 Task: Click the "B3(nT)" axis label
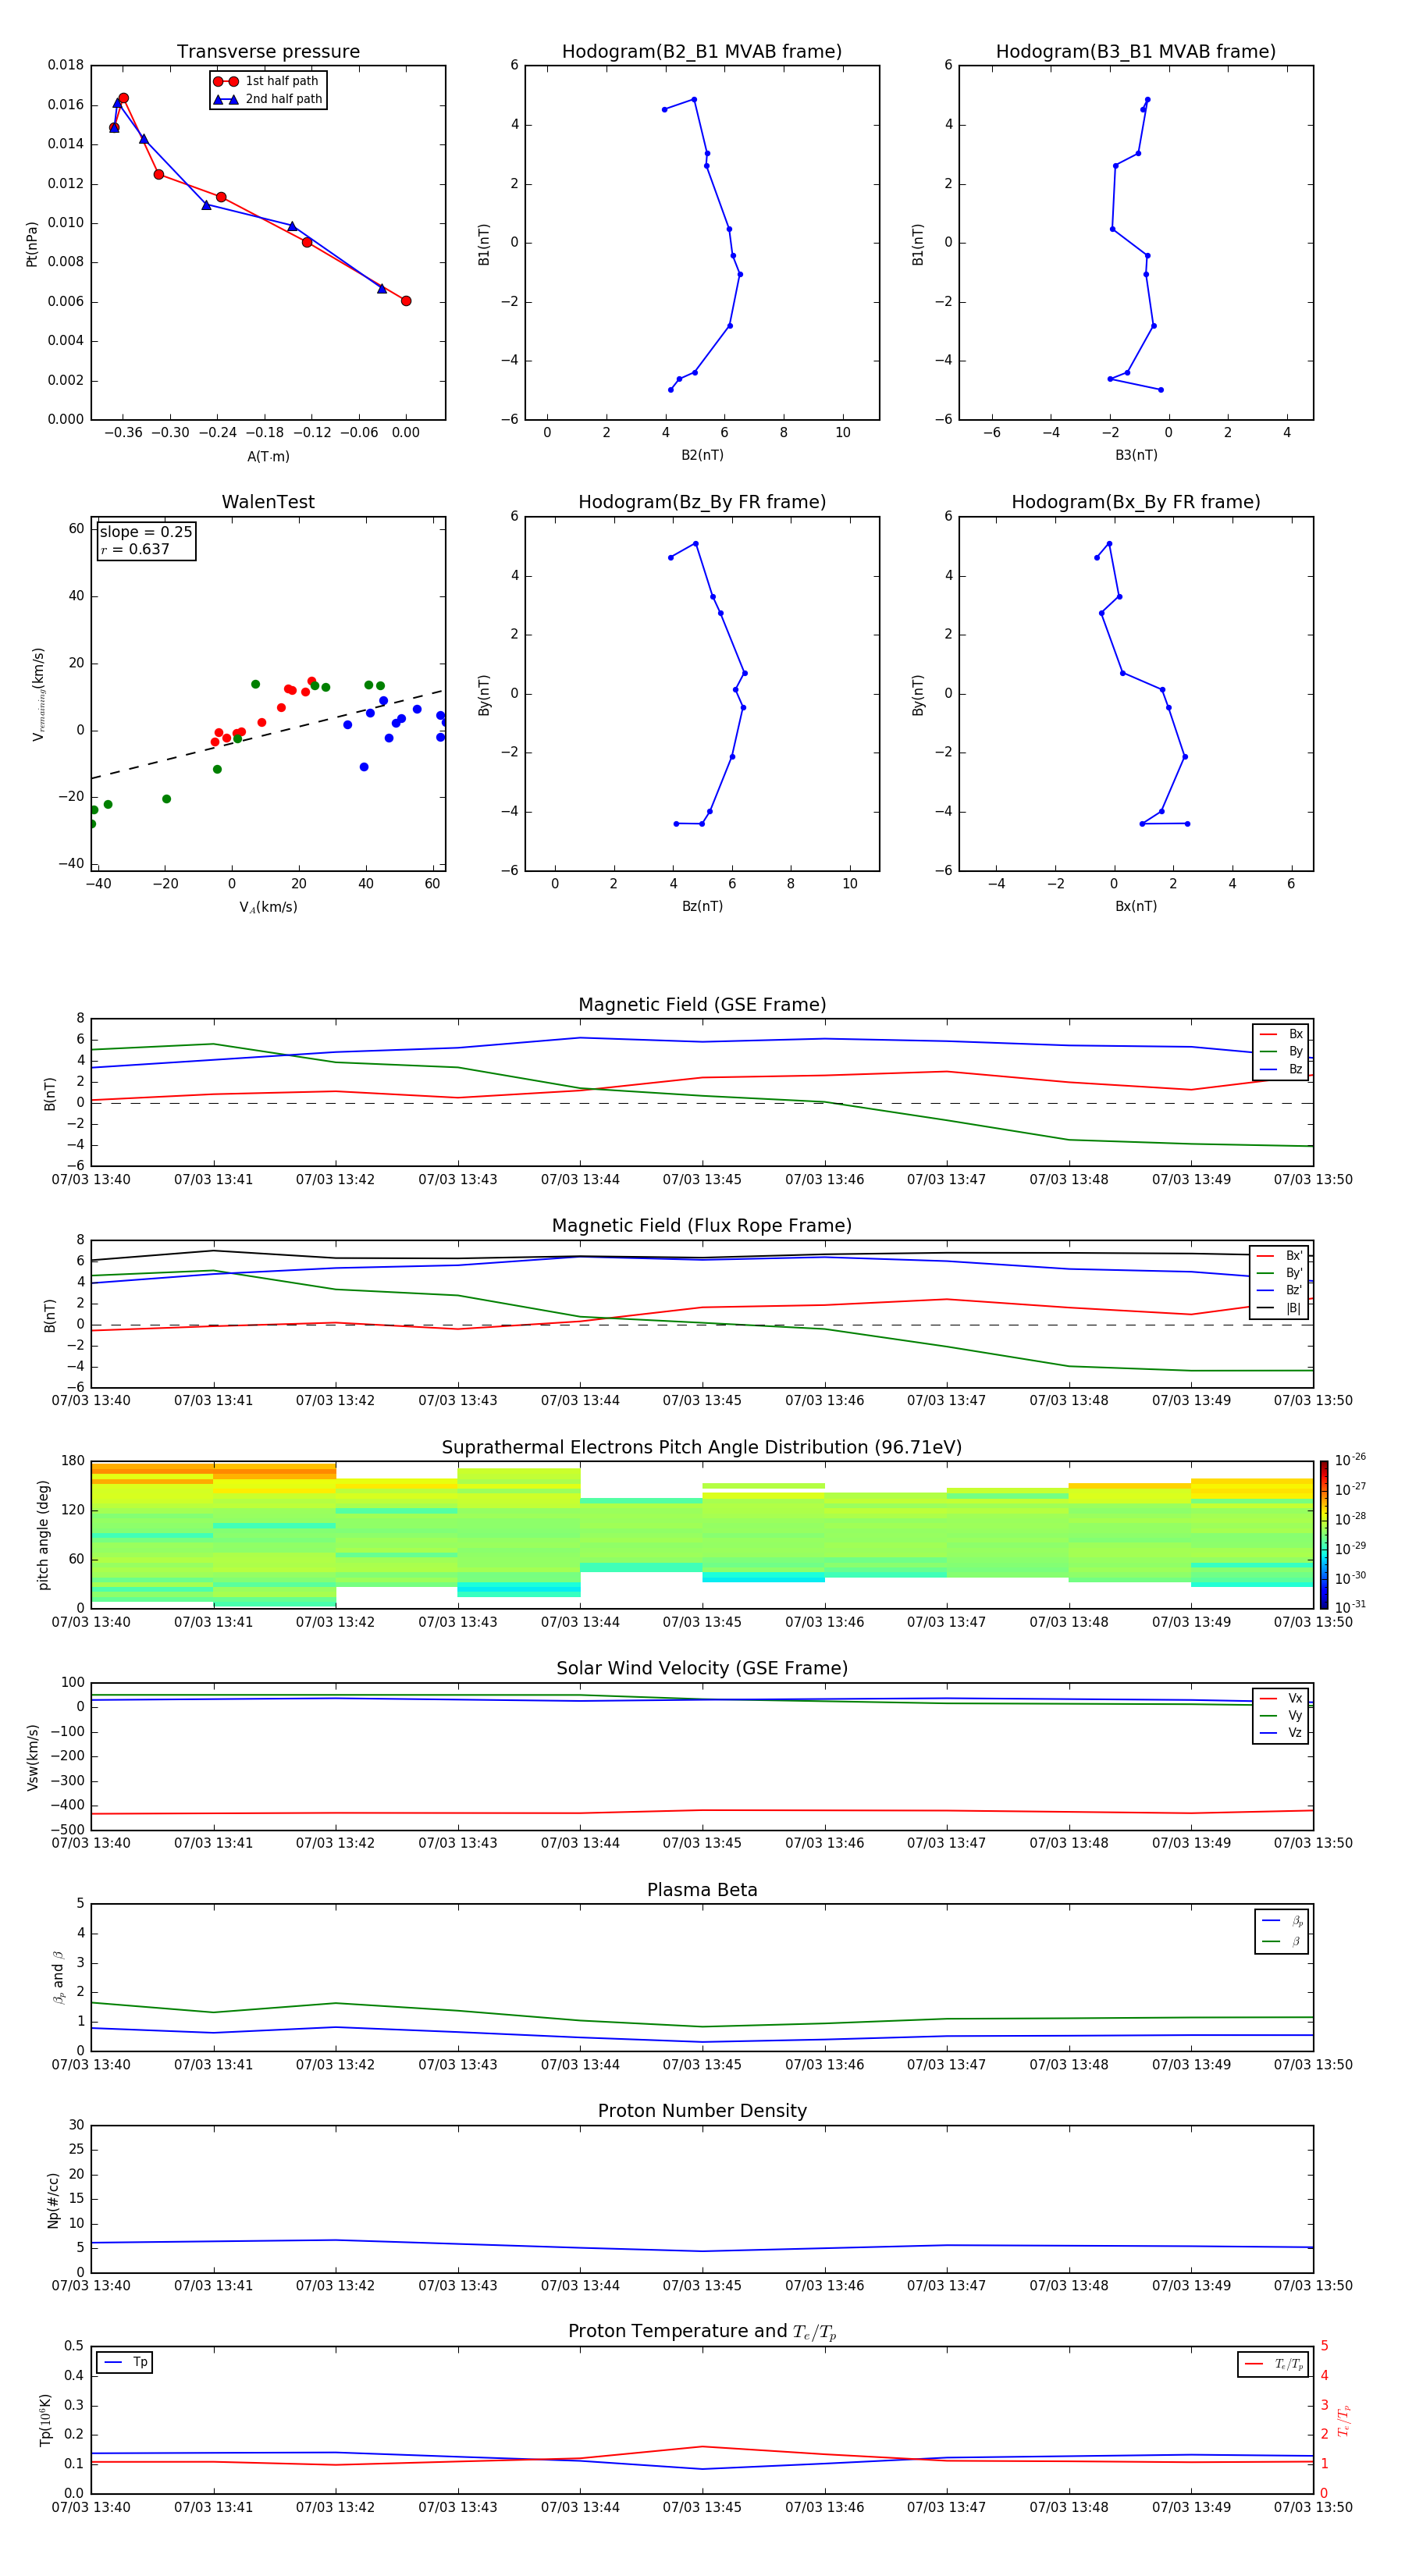(x=1136, y=455)
